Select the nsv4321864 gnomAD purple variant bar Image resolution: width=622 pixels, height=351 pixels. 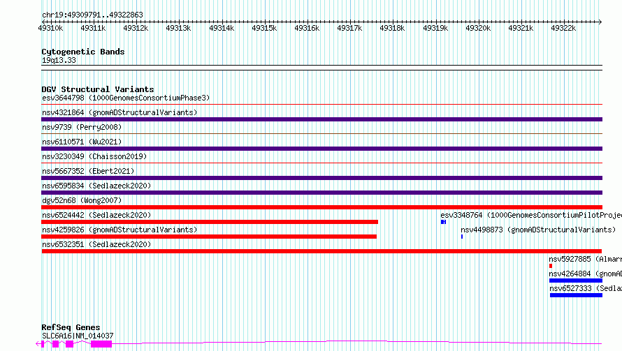pyautogui.click(x=321, y=119)
